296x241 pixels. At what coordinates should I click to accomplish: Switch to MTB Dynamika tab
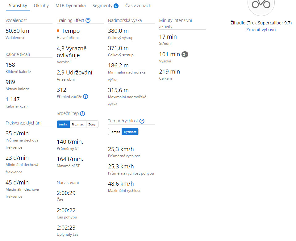tap(71, 6)
